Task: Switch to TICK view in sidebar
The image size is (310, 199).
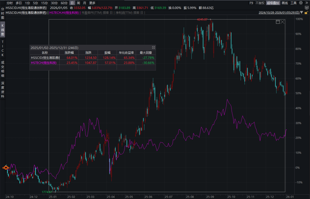Action: [3, 49]
